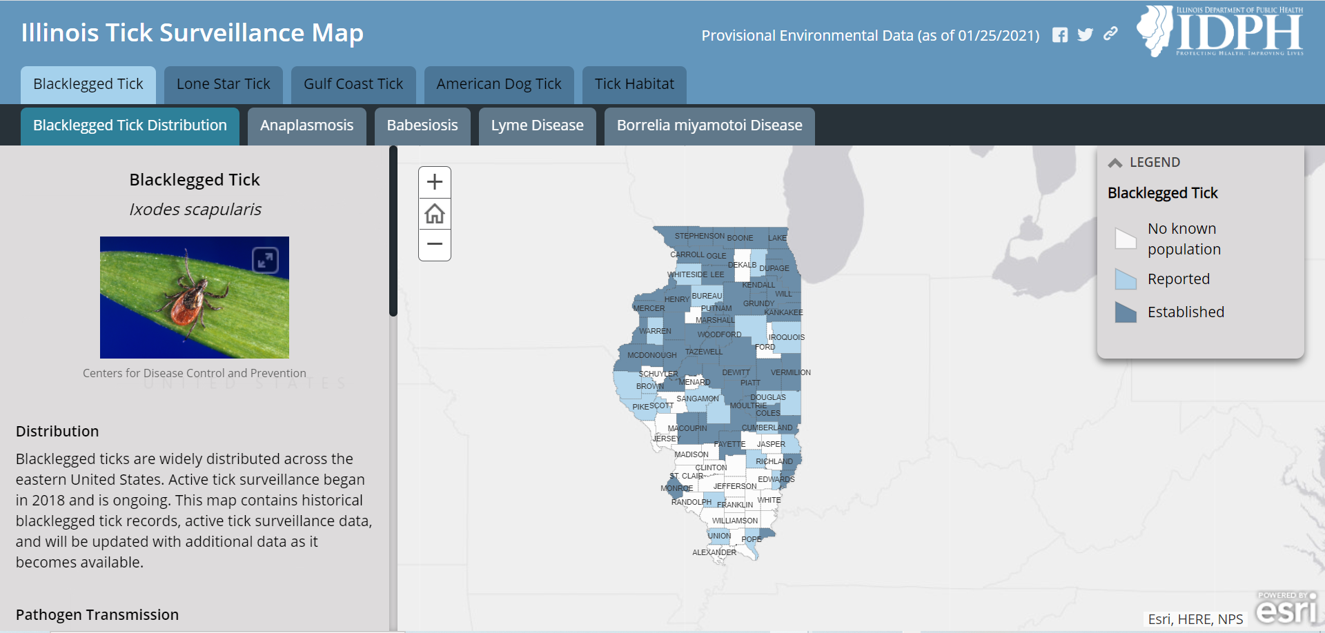The height and width of the screenshot is (633, 1325).
Task: Click the No known population swatch
Action: 1126,239
